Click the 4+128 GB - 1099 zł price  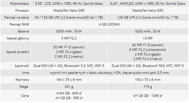tap(148, 96)
